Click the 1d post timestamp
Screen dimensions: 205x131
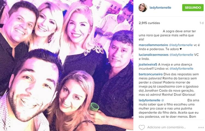click(x=201, y=23)
